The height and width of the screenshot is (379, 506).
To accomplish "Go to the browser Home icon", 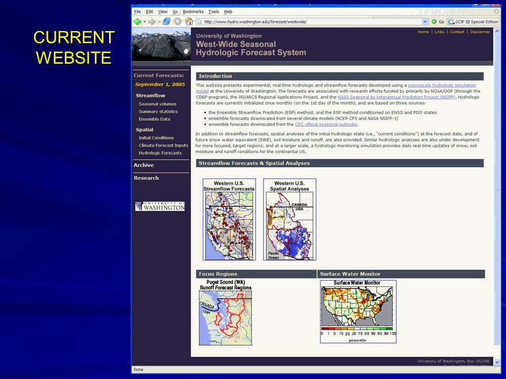I will 189,22.
